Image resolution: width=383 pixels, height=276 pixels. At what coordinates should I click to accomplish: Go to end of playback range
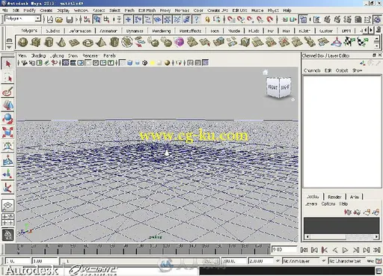tap(376, 250)
